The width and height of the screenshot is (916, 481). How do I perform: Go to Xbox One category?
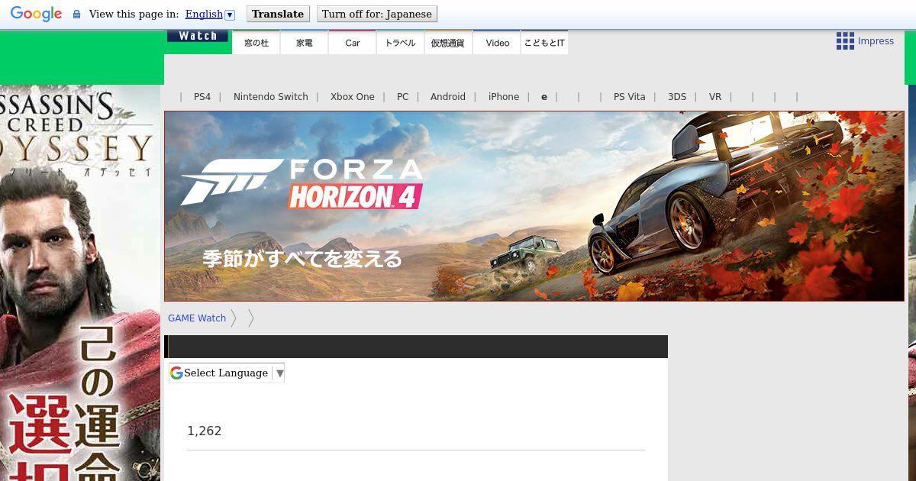[x=353, y=97]
